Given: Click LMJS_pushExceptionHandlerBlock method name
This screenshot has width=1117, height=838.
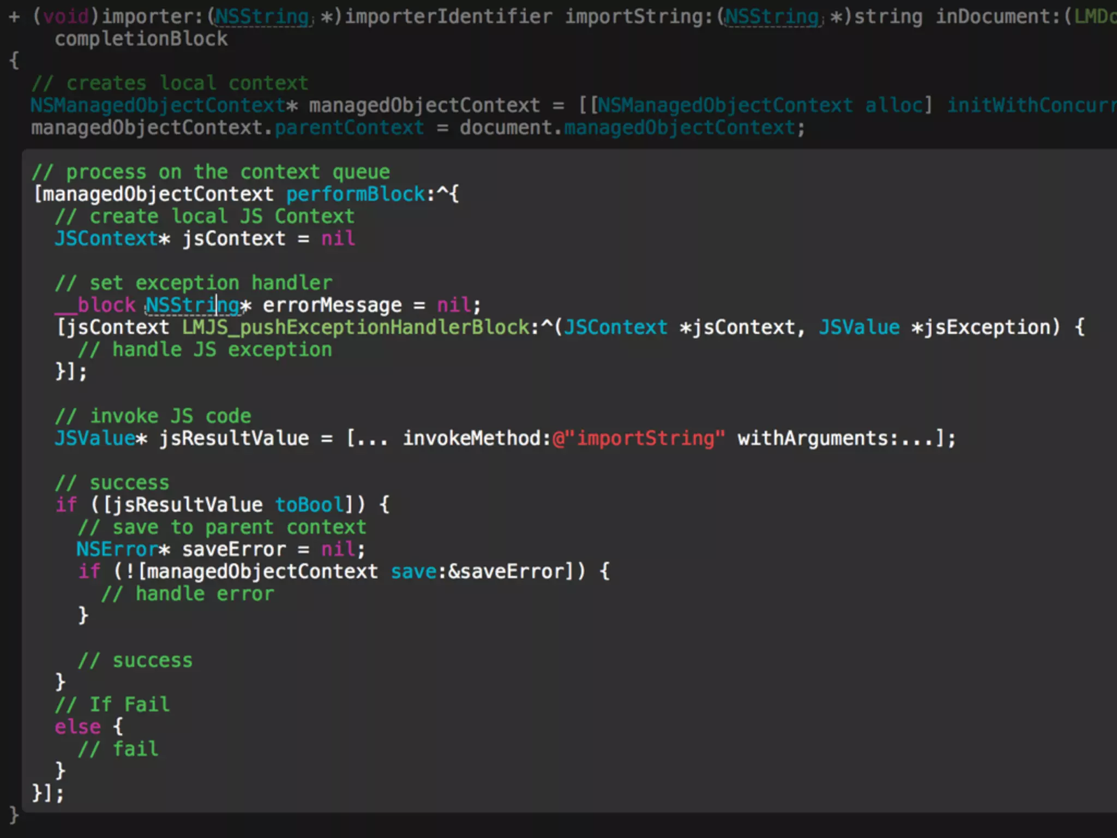Looking at the screenshot, I should 356,327.
